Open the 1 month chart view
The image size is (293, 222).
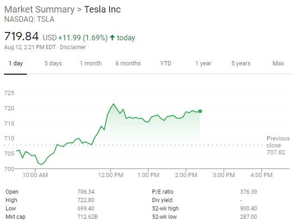[x=91, y=63]
